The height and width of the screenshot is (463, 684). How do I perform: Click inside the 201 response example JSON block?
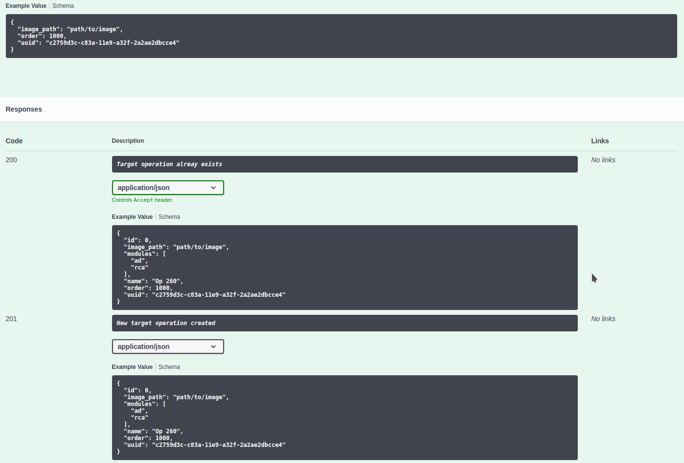pos(344,417)
